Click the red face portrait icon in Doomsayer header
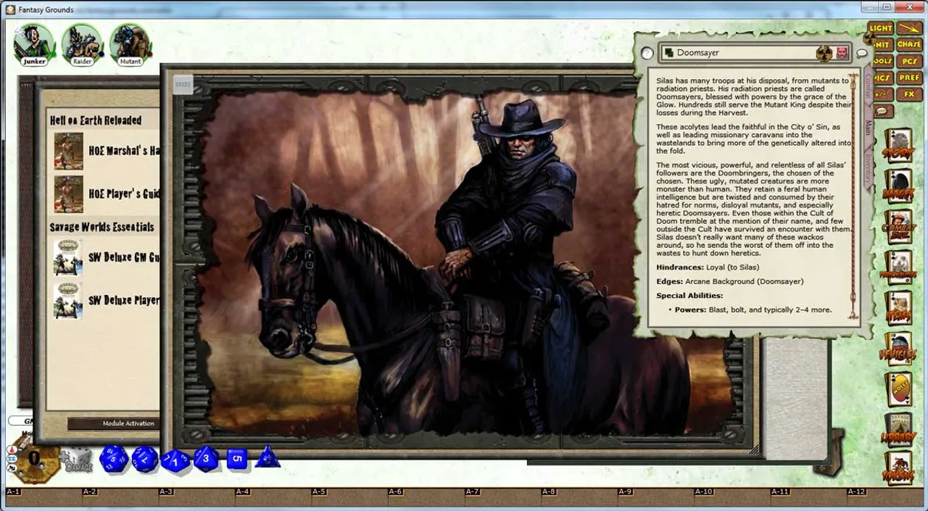Viewport: 928px width, 511px height. click(842, 53)
